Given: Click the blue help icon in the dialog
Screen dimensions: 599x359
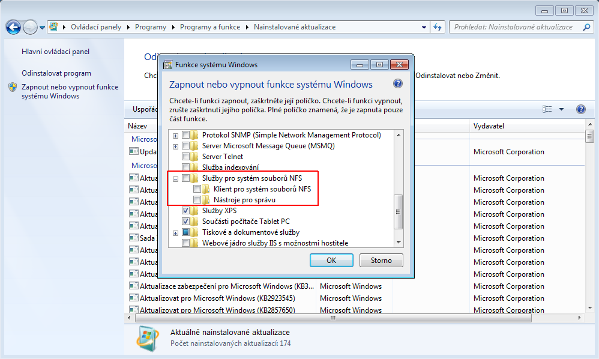Looking at the screenshot, I should tap(397, 84).
